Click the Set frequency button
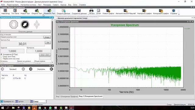Image resolution: width=195 pixels, height=110 pixels. 48,42
